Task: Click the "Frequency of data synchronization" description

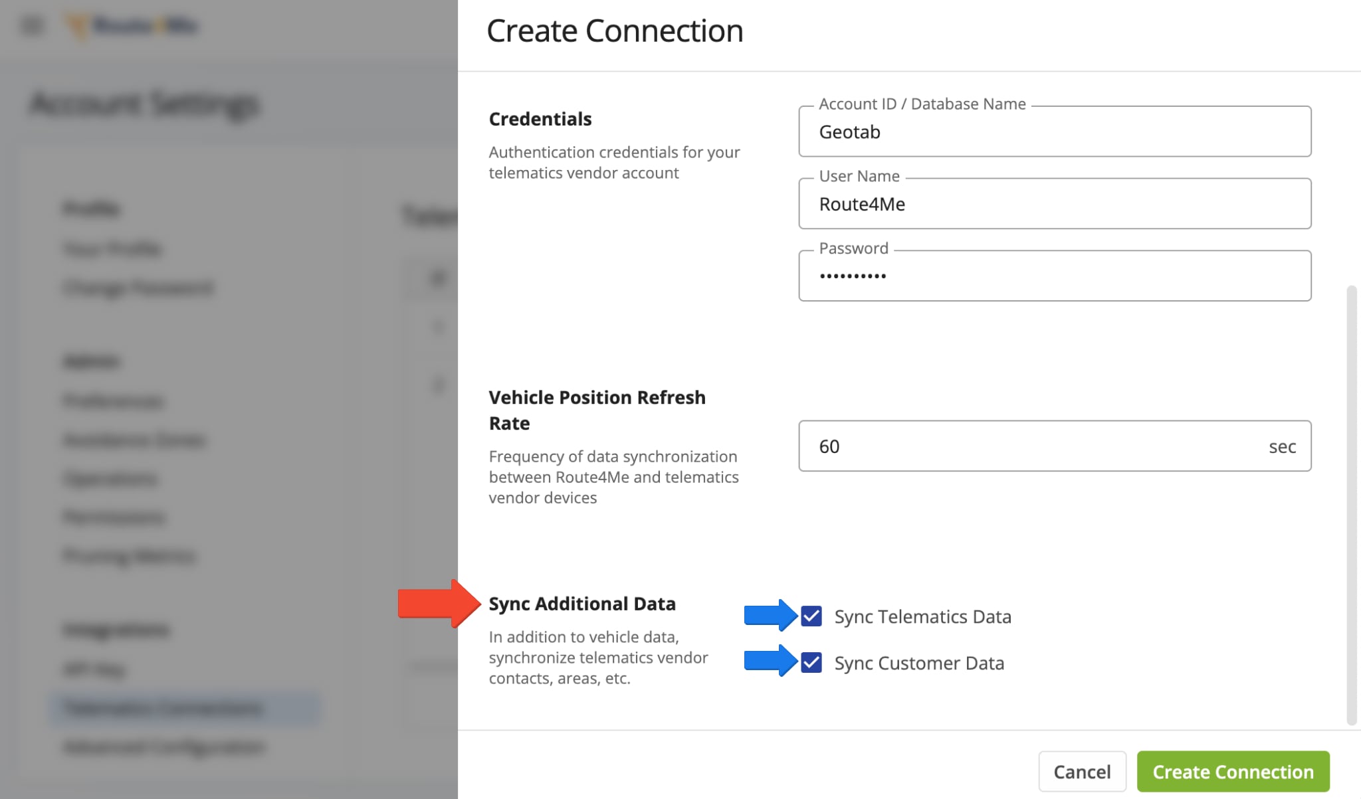Action: (x=613, y=477)
